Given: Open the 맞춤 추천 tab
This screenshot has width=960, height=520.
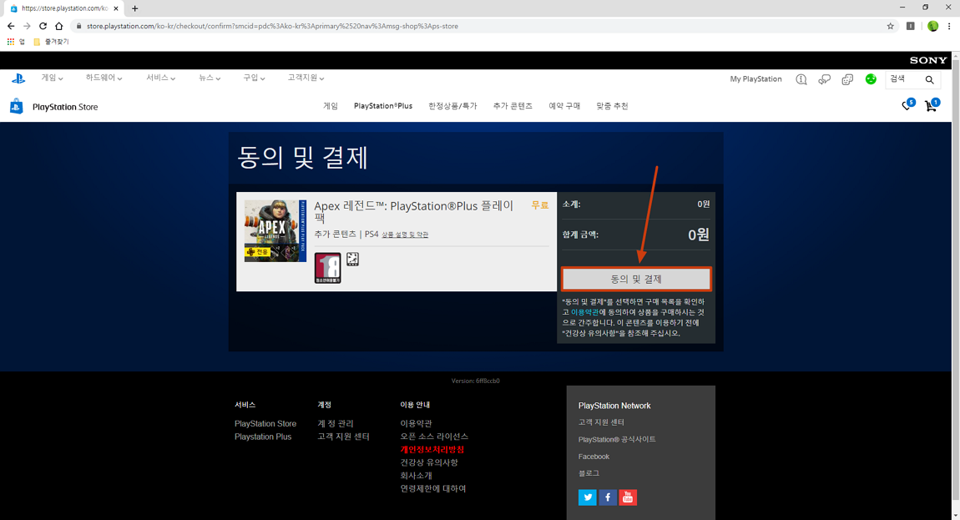Looking at the screenshot, I should coord(612,106).
